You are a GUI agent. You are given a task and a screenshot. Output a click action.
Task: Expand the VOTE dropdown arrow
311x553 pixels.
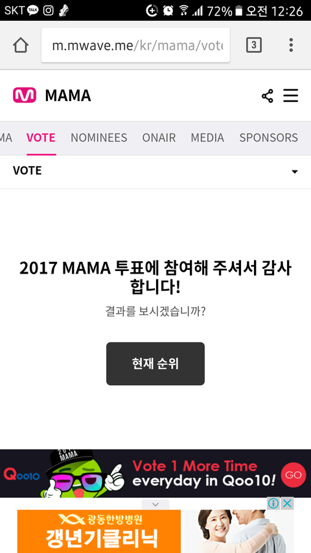coord(295,172)
